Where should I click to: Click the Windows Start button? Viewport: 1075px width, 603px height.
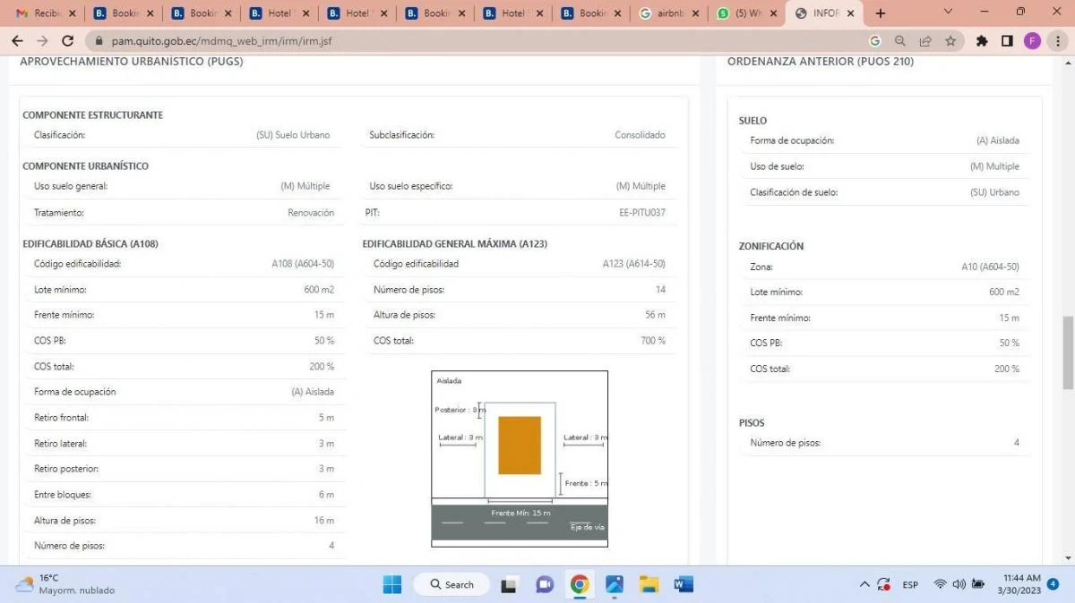pyautogui.click(x=392, y=584)
